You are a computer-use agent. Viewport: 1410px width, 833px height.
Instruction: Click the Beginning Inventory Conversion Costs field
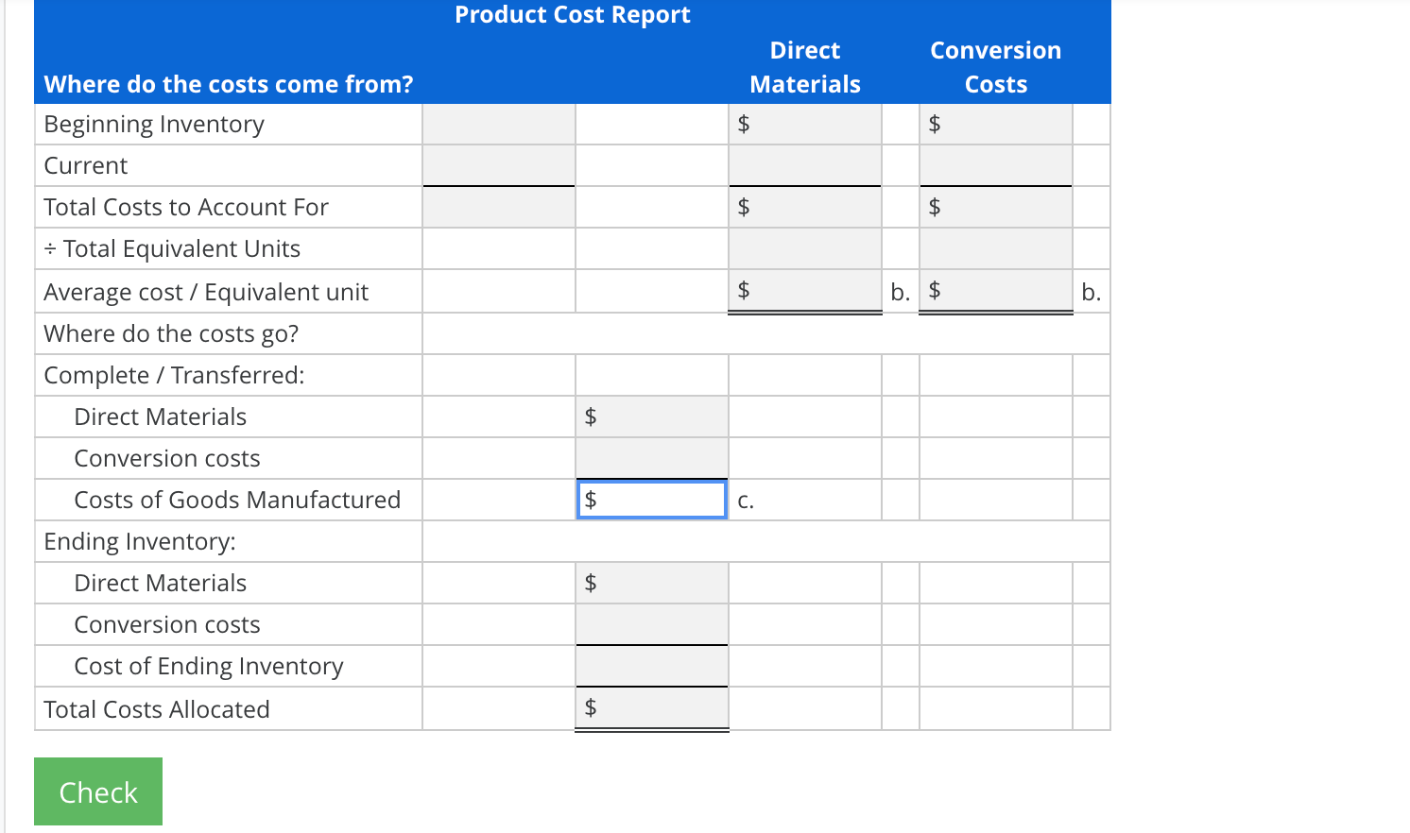click(996, 124)
